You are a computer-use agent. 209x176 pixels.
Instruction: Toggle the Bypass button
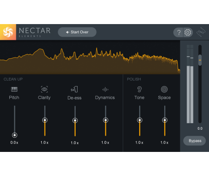pyautogui.click(x=195, y=141)
